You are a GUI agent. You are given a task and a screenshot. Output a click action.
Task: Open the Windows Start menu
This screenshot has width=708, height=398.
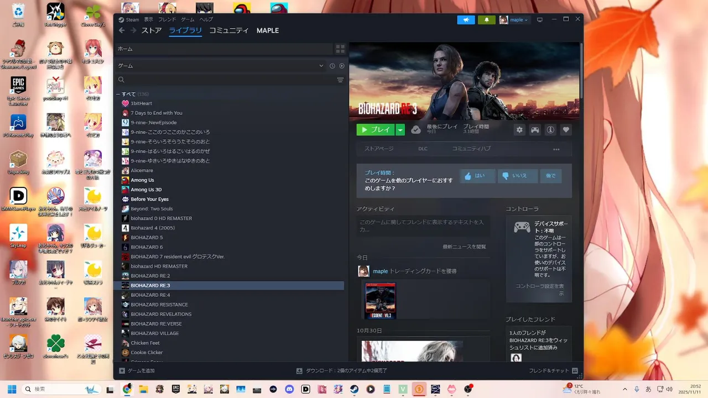coord(12,389)
